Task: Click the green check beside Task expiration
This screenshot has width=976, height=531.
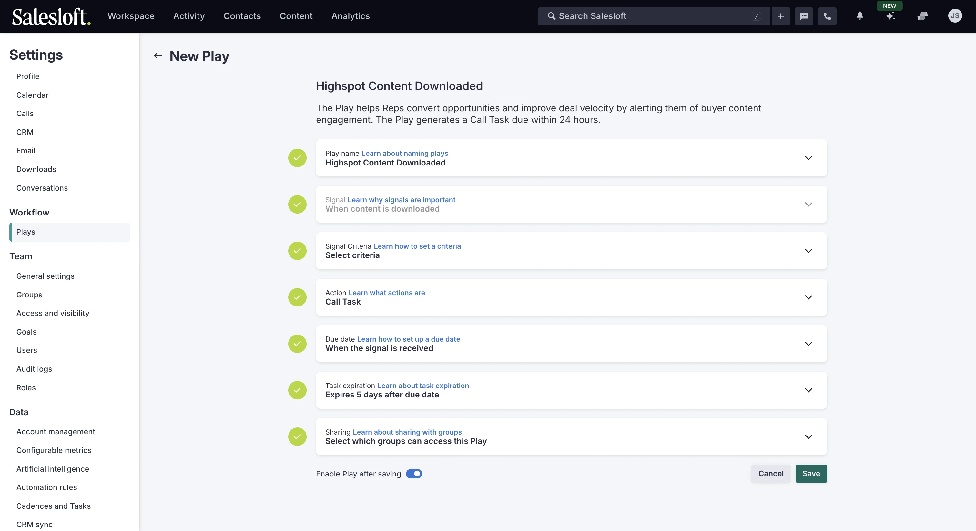Action: tap(298, 390)
